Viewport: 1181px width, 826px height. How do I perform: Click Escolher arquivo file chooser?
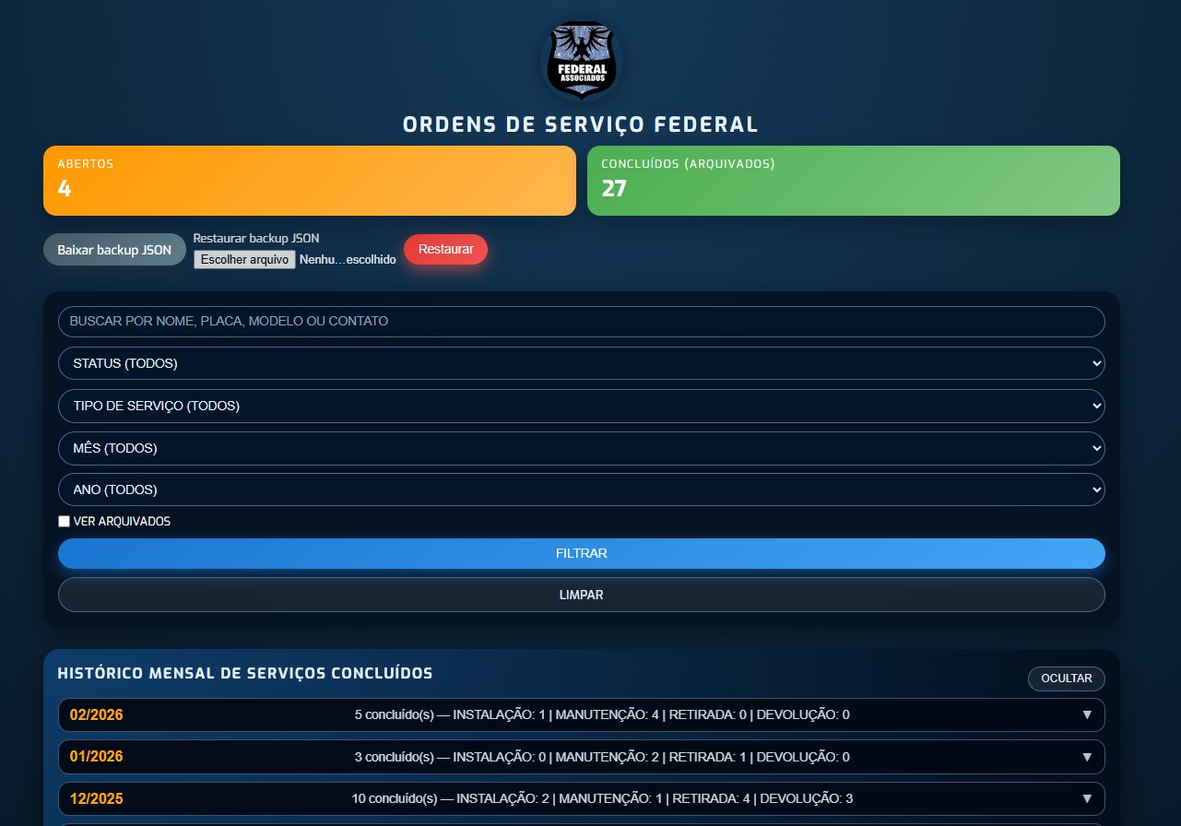pyautogui.click(x=244, y=260)
